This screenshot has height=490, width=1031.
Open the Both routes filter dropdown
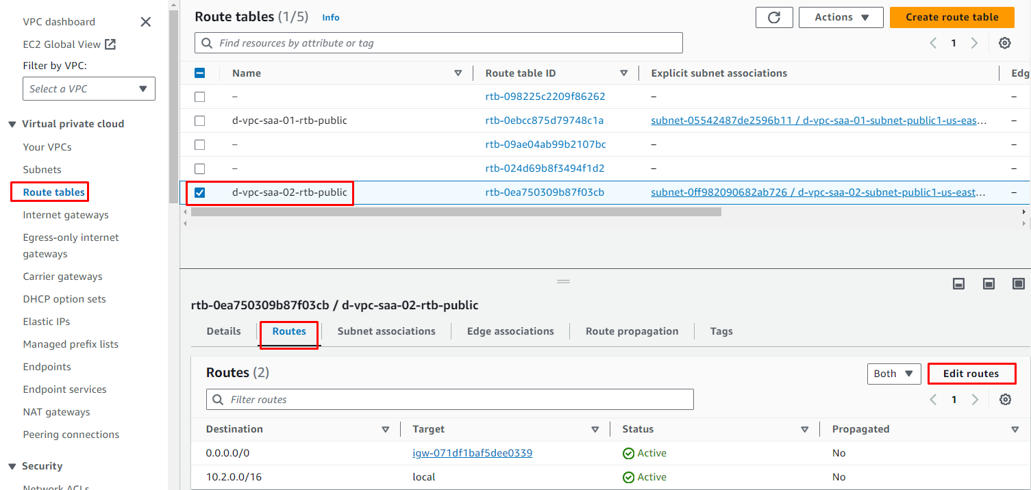coord(893,374)
